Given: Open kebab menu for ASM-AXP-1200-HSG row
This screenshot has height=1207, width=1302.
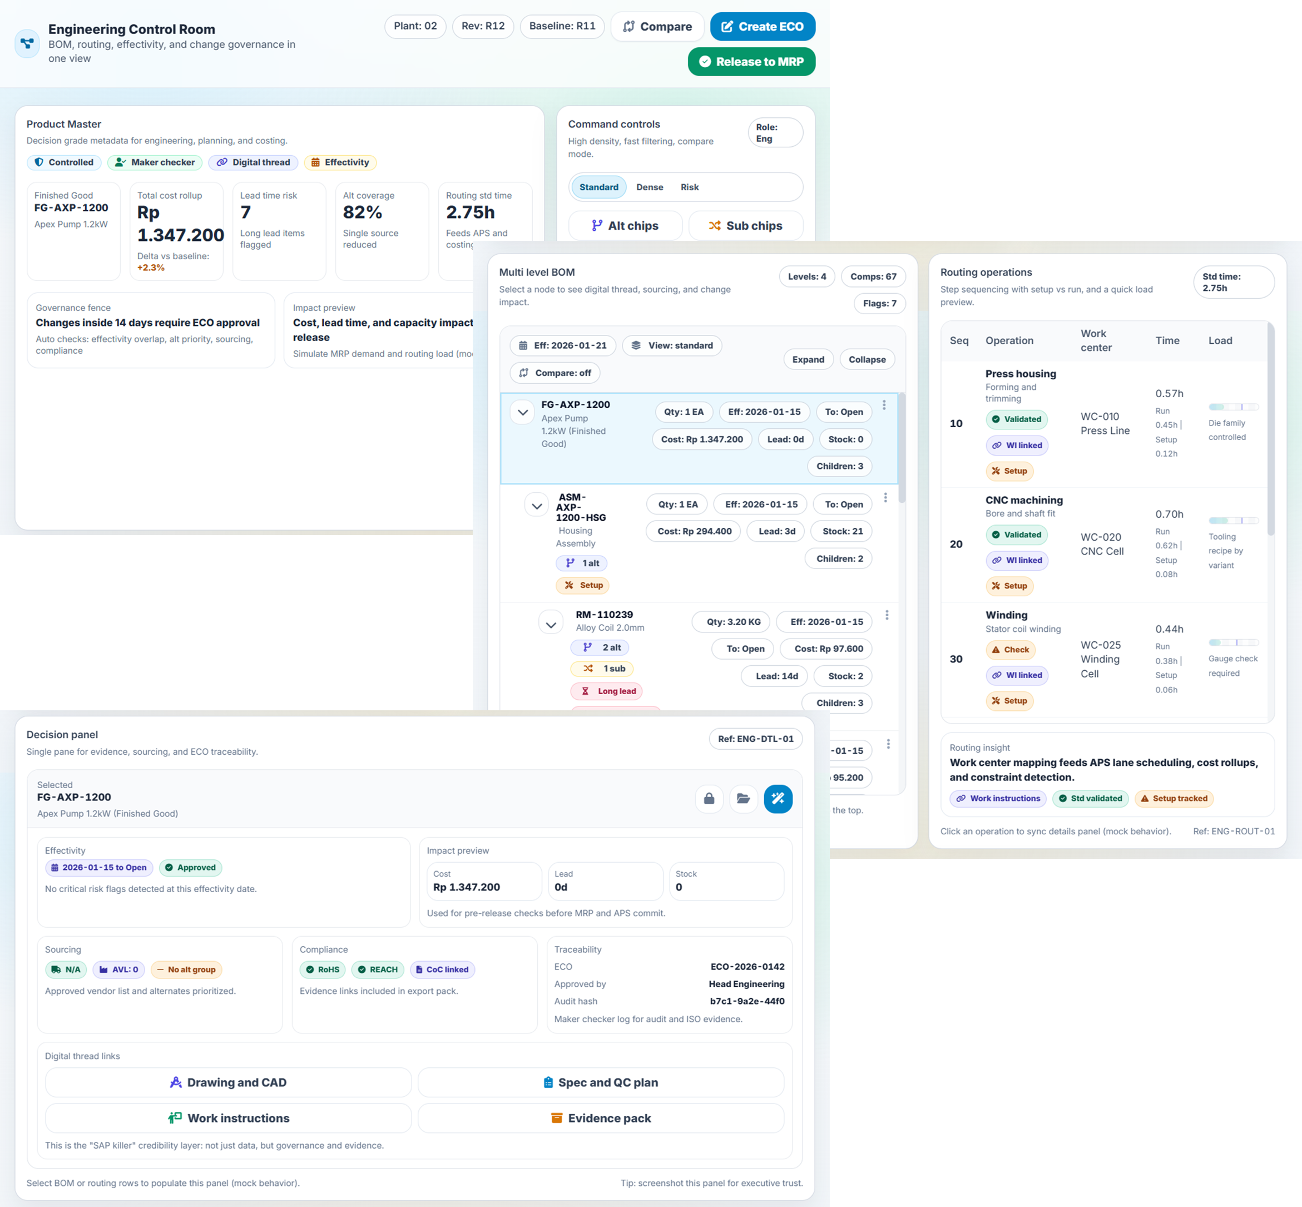Looking at the screenshot, I should point(885,498).
